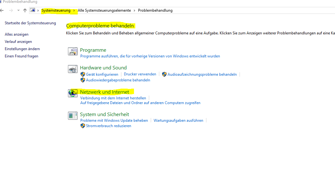This screenshot has width=335, height=176.
Task: Click shield icon beside Stromverbrauch reduzieren
Action: [83, 126]
